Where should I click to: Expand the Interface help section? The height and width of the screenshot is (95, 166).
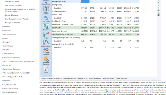point(2,27)
